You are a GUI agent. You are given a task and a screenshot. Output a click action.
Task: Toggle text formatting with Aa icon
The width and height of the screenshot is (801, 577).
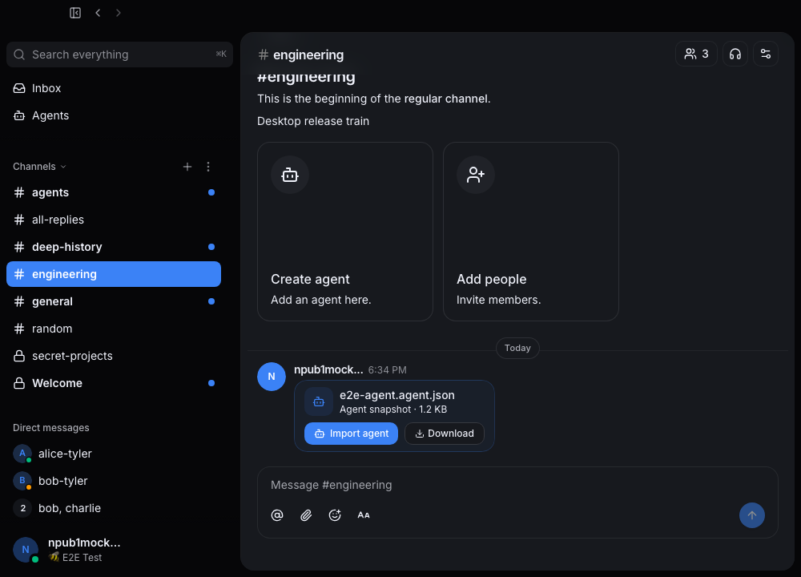364,515
